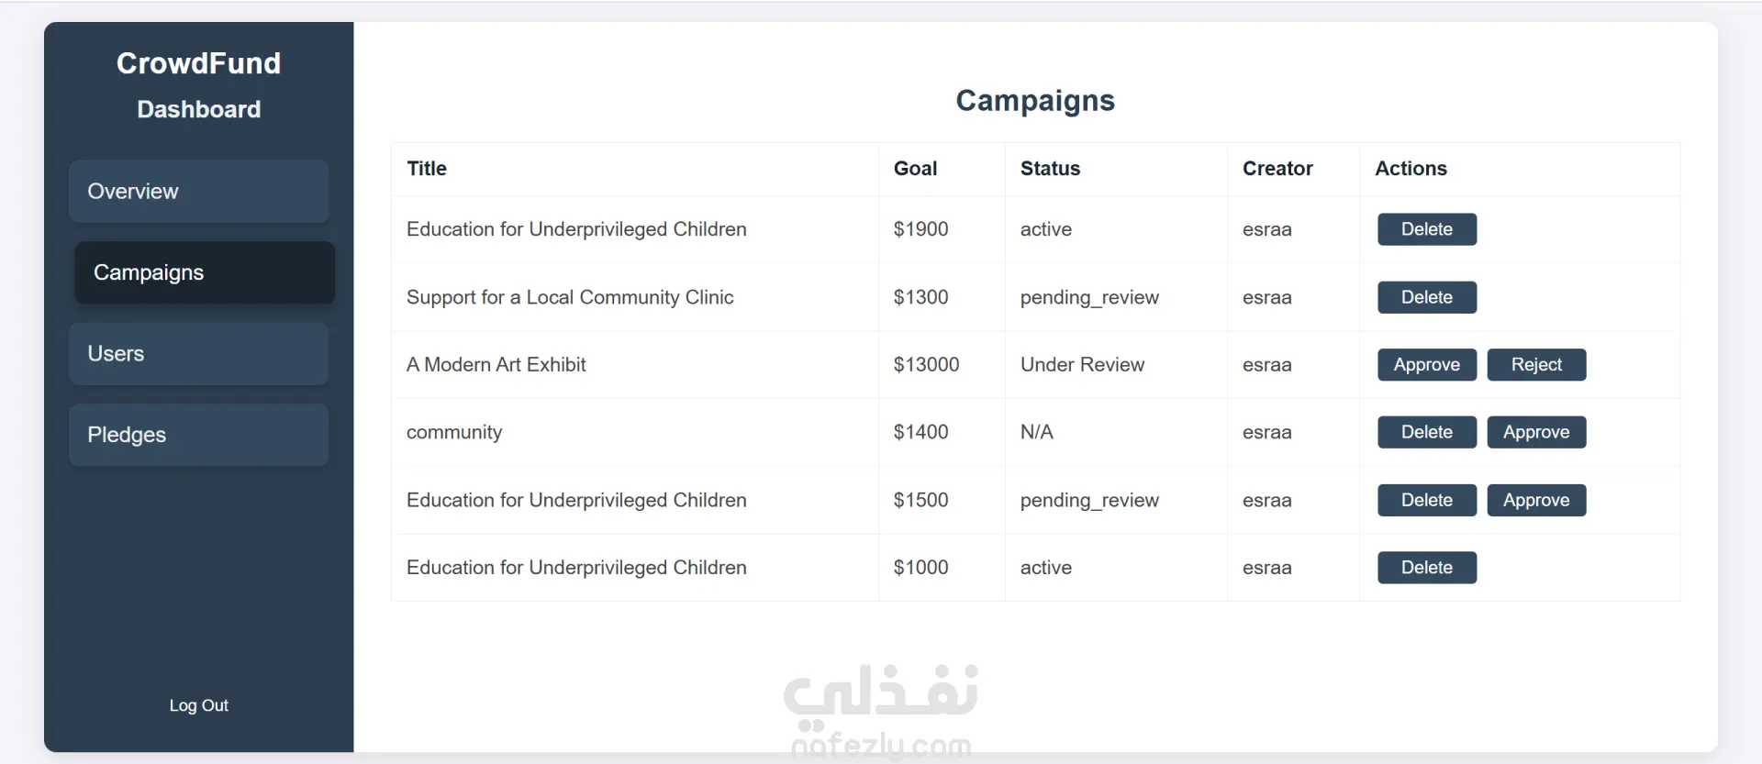Click the Title column header
1762x764 pixels.
click(x=427, y=169)
